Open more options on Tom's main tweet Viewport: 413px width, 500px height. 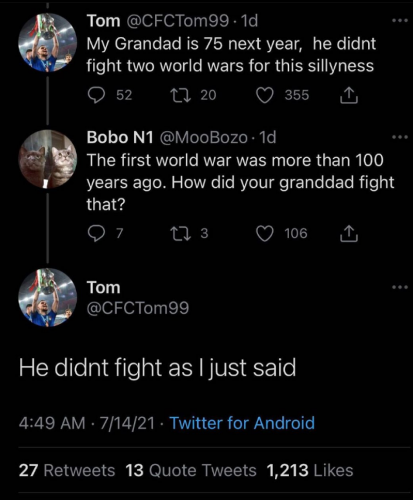click(400, 287)
